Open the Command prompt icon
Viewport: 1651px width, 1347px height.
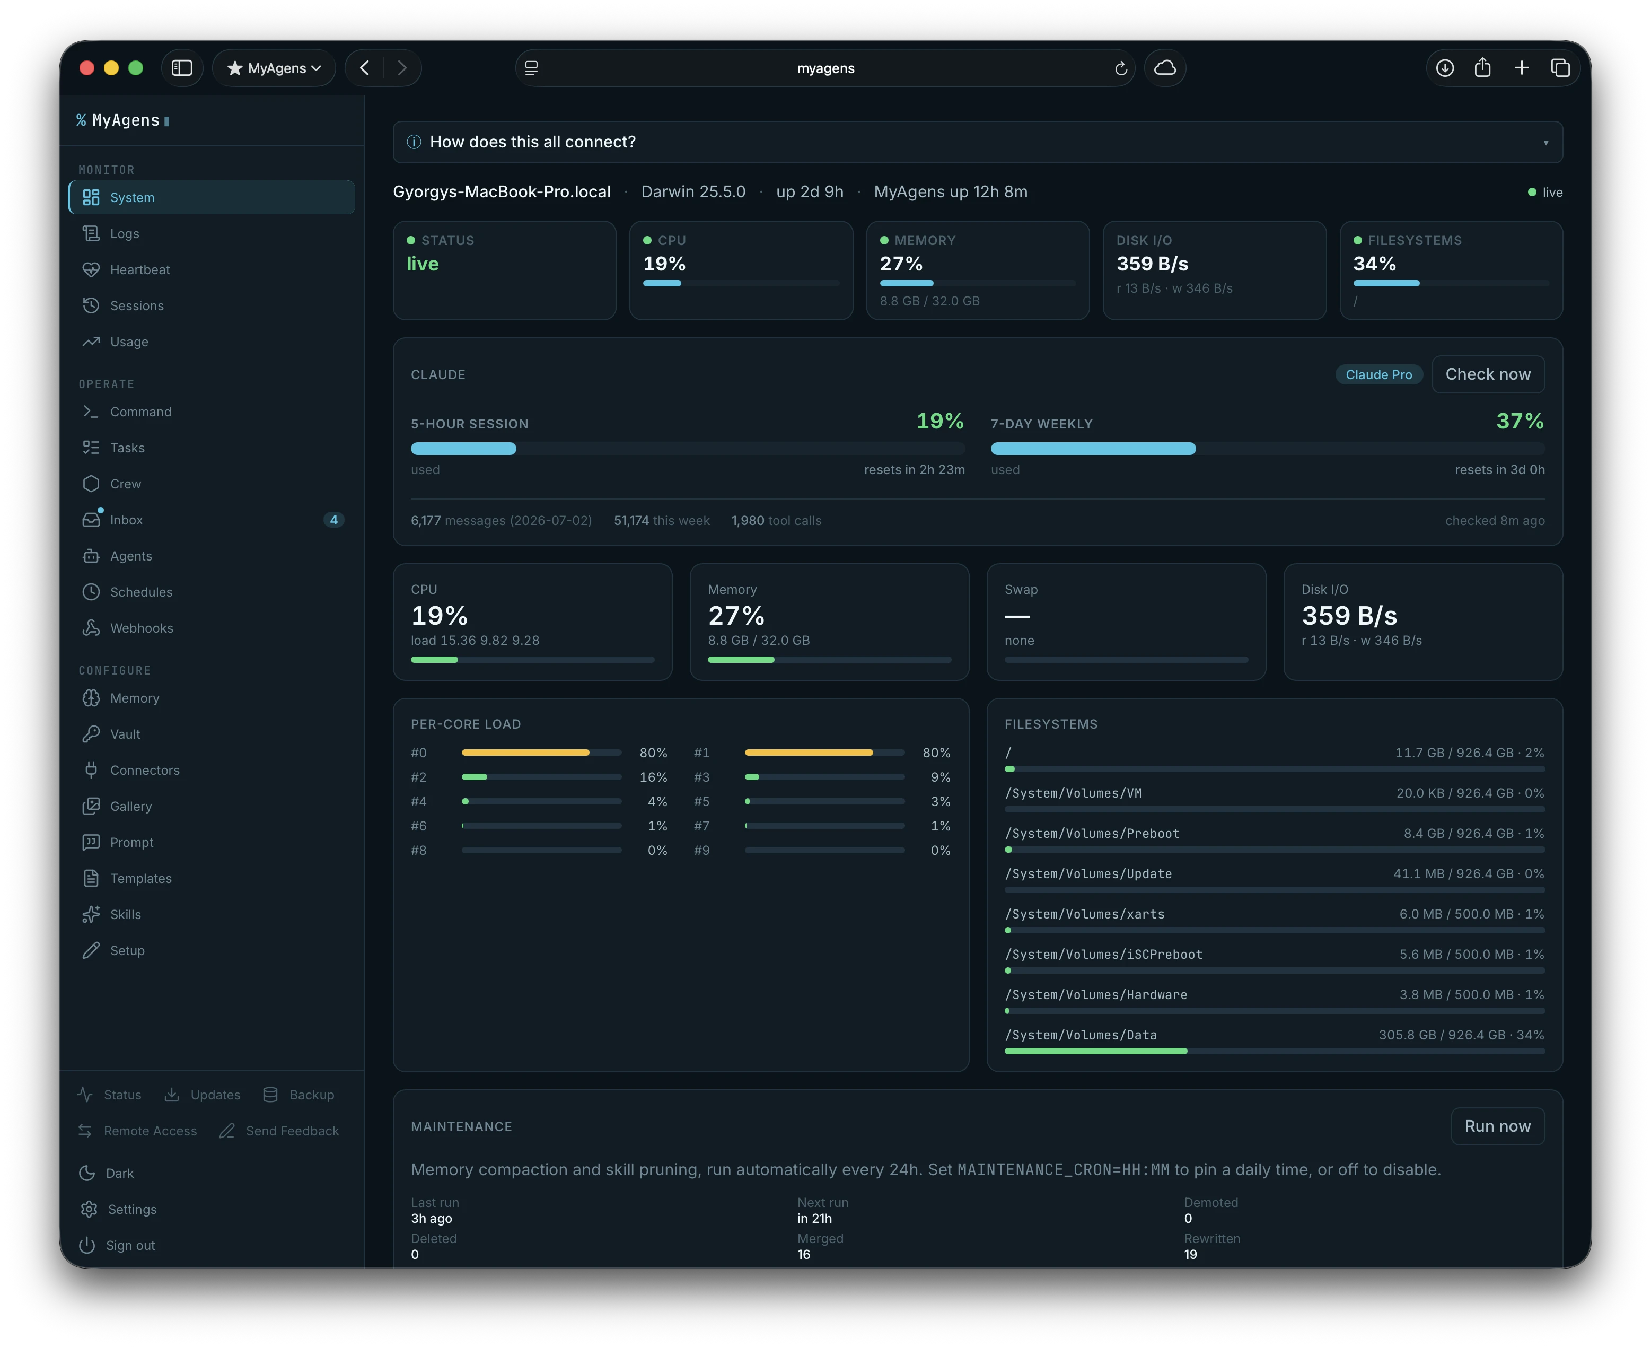click(91, 411)
